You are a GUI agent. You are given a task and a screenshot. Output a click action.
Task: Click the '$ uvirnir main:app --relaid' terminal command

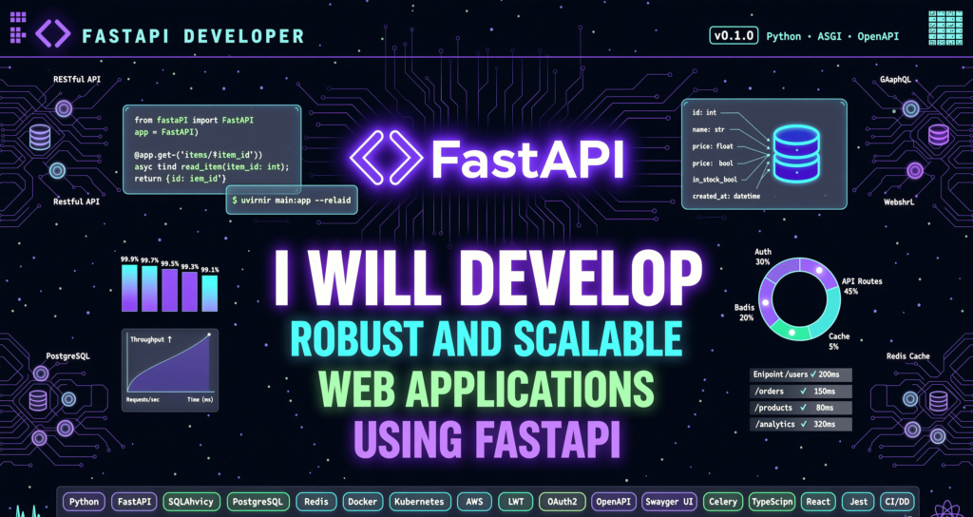(x=291, y=200)
